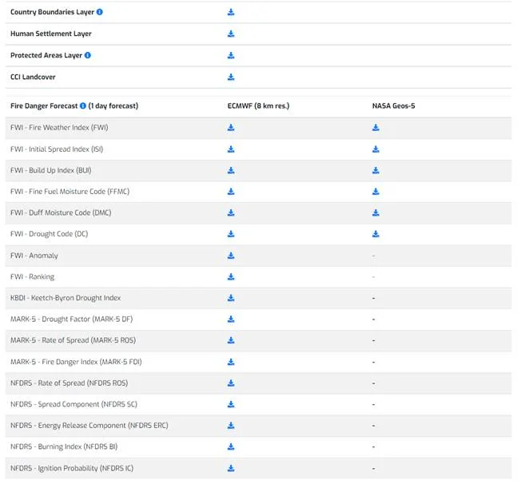The height and width of the screenshot is (488, 521).
Task: Download ECMWF Keetch-Byron Drought Index (KBDI)
Action: point(231,298)
